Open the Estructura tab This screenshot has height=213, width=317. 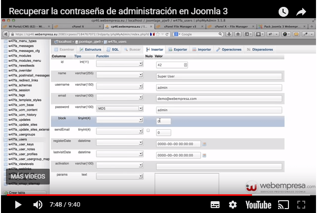[x=90, y=50]
